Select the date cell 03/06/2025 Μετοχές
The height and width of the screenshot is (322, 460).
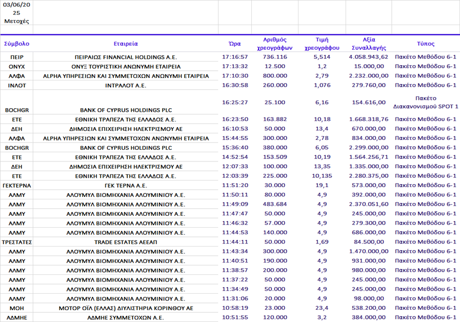coord(16,12)
